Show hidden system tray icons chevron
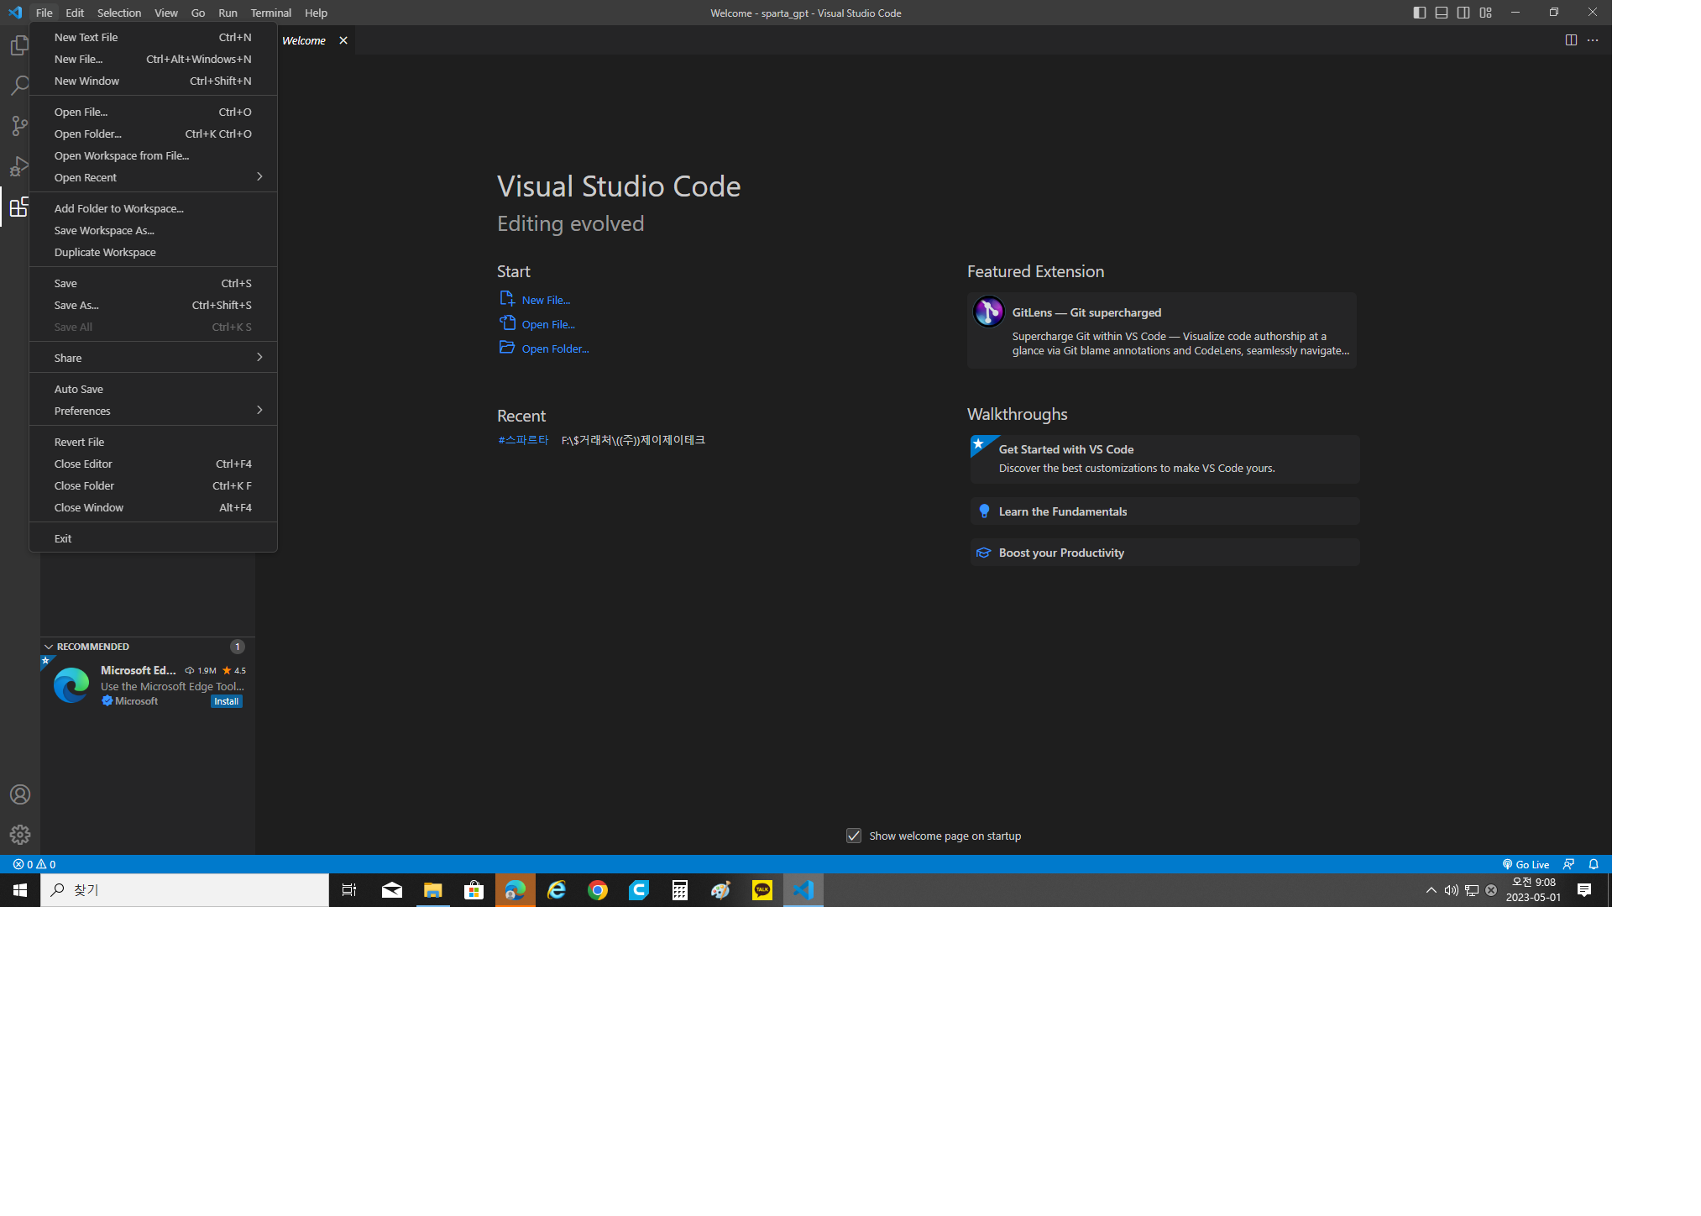The image size is (1701, 1216). click(1431, 890)
